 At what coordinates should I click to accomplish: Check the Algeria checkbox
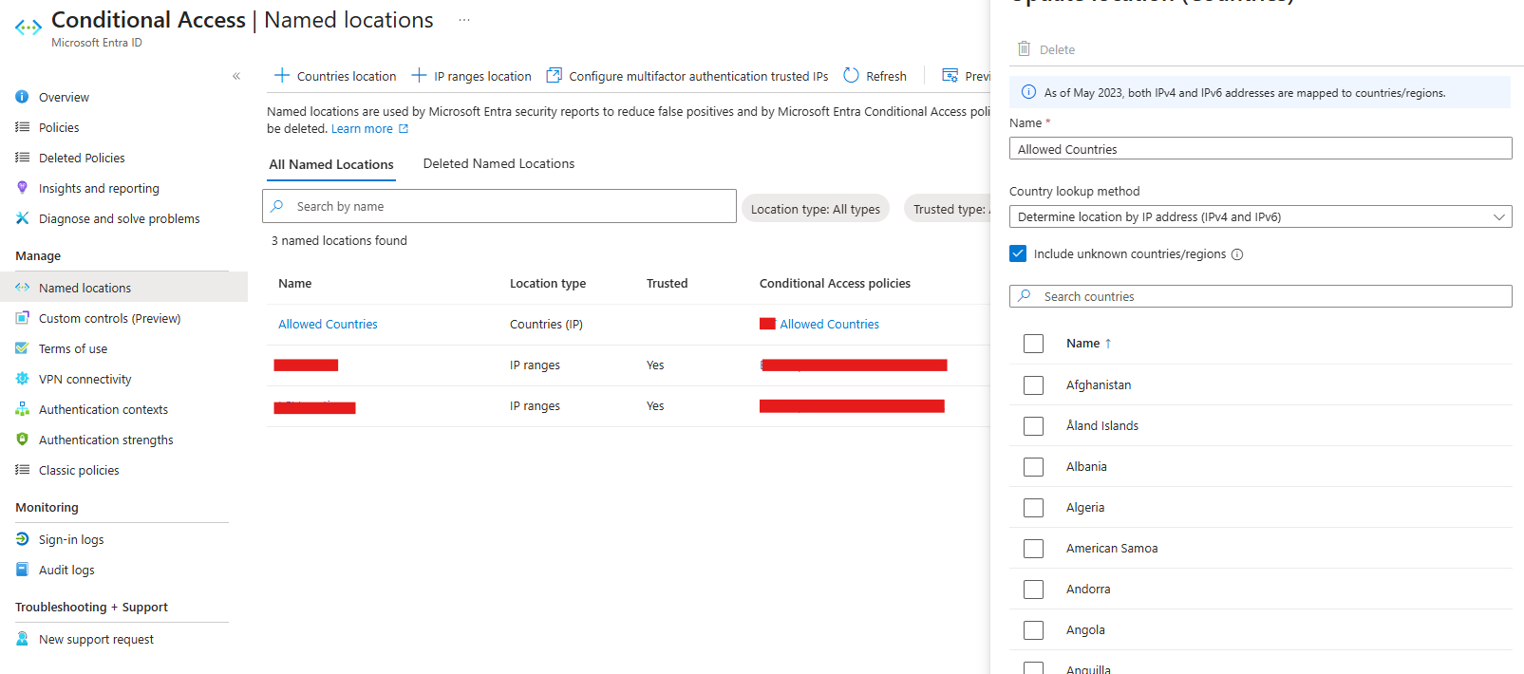1033,508
